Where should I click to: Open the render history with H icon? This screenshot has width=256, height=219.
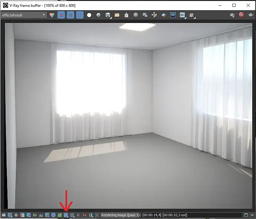(78, 215)
